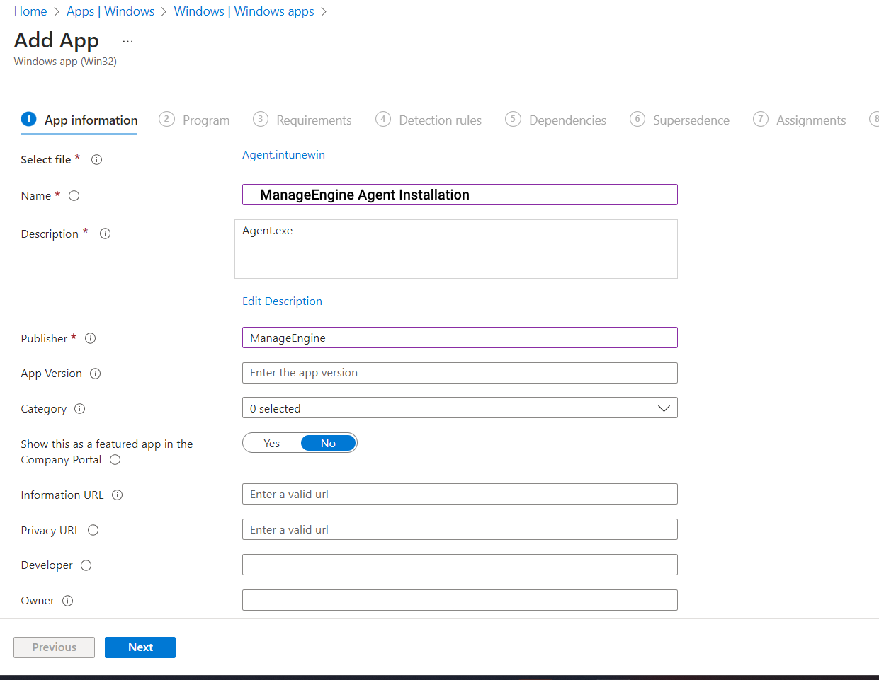The width and height of the screenshot is (879, 680).
Task: Switch to App information step
Action: pyautogui.click(x=79, y=120)
